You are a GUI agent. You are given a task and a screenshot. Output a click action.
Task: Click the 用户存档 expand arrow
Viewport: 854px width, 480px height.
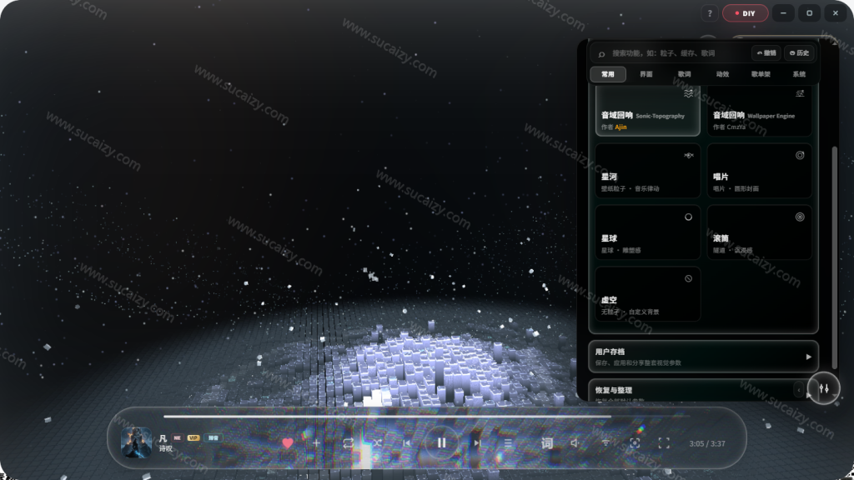[x=808, y=357]
